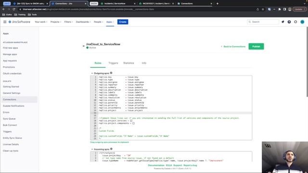This screenshot has width=308, height=173.
Task: Open a new browser tab
Action: tap(218, 3)
